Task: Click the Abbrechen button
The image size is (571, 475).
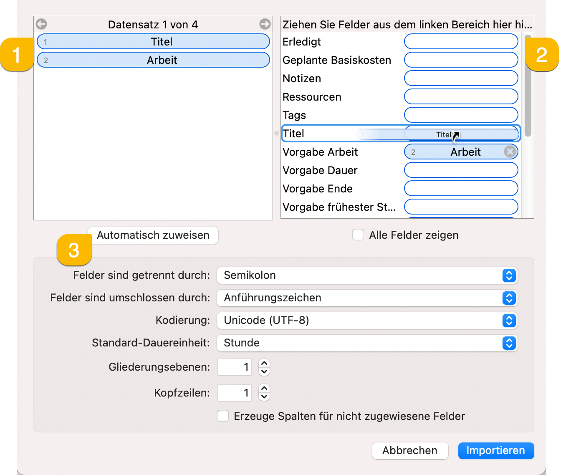Action: pyautogui.click(x=409, y=451)
